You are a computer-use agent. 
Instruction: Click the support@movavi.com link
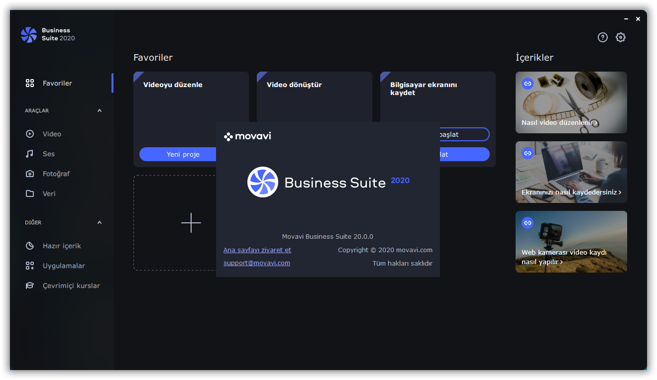click(257, 263)
